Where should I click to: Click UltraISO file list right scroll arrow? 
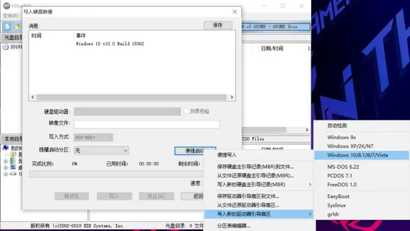[307, 130]
